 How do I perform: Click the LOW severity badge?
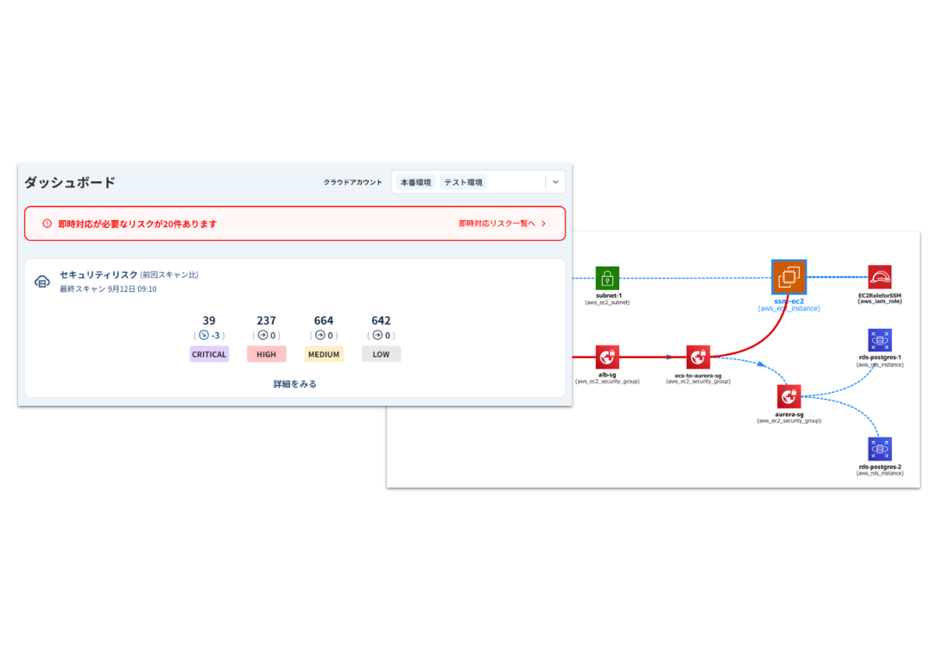pos(381,354)
